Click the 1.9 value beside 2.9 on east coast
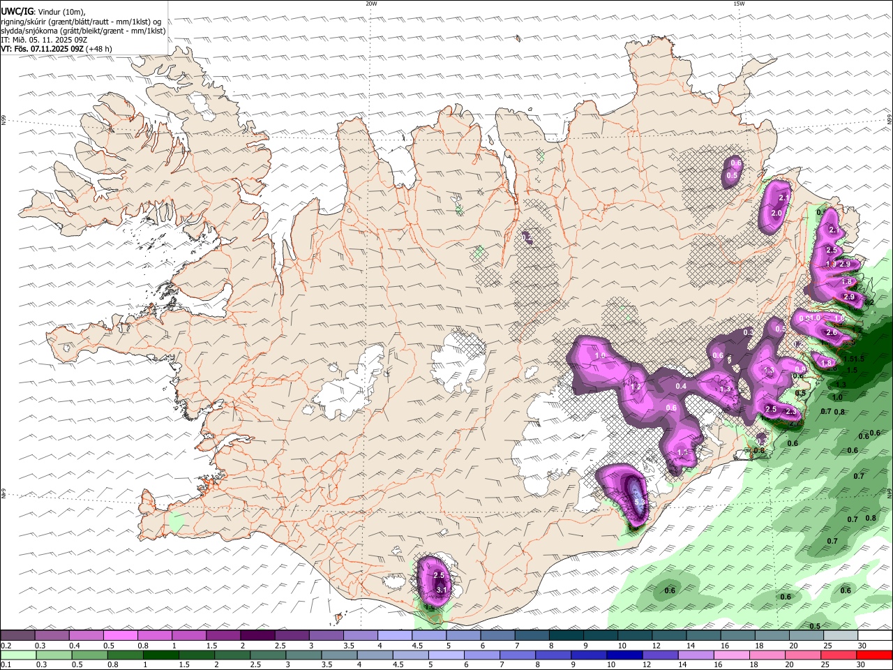This screenshot has height=670, width=893. (831, 265)
